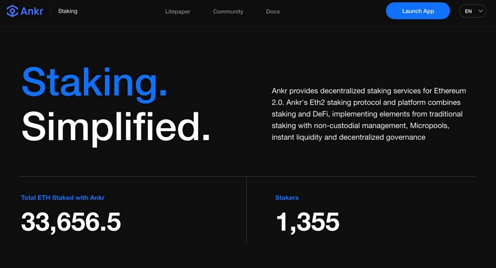Select the "Total ETH Staked with Ankr" label
The image size is (496, 268).
[63, 198]
